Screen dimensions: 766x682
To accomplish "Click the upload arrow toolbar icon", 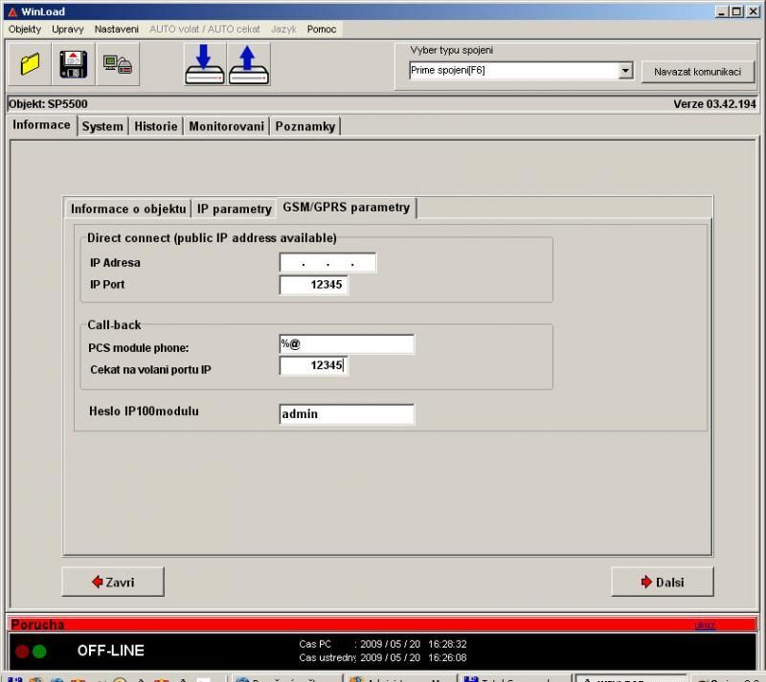I will (249, 64).
